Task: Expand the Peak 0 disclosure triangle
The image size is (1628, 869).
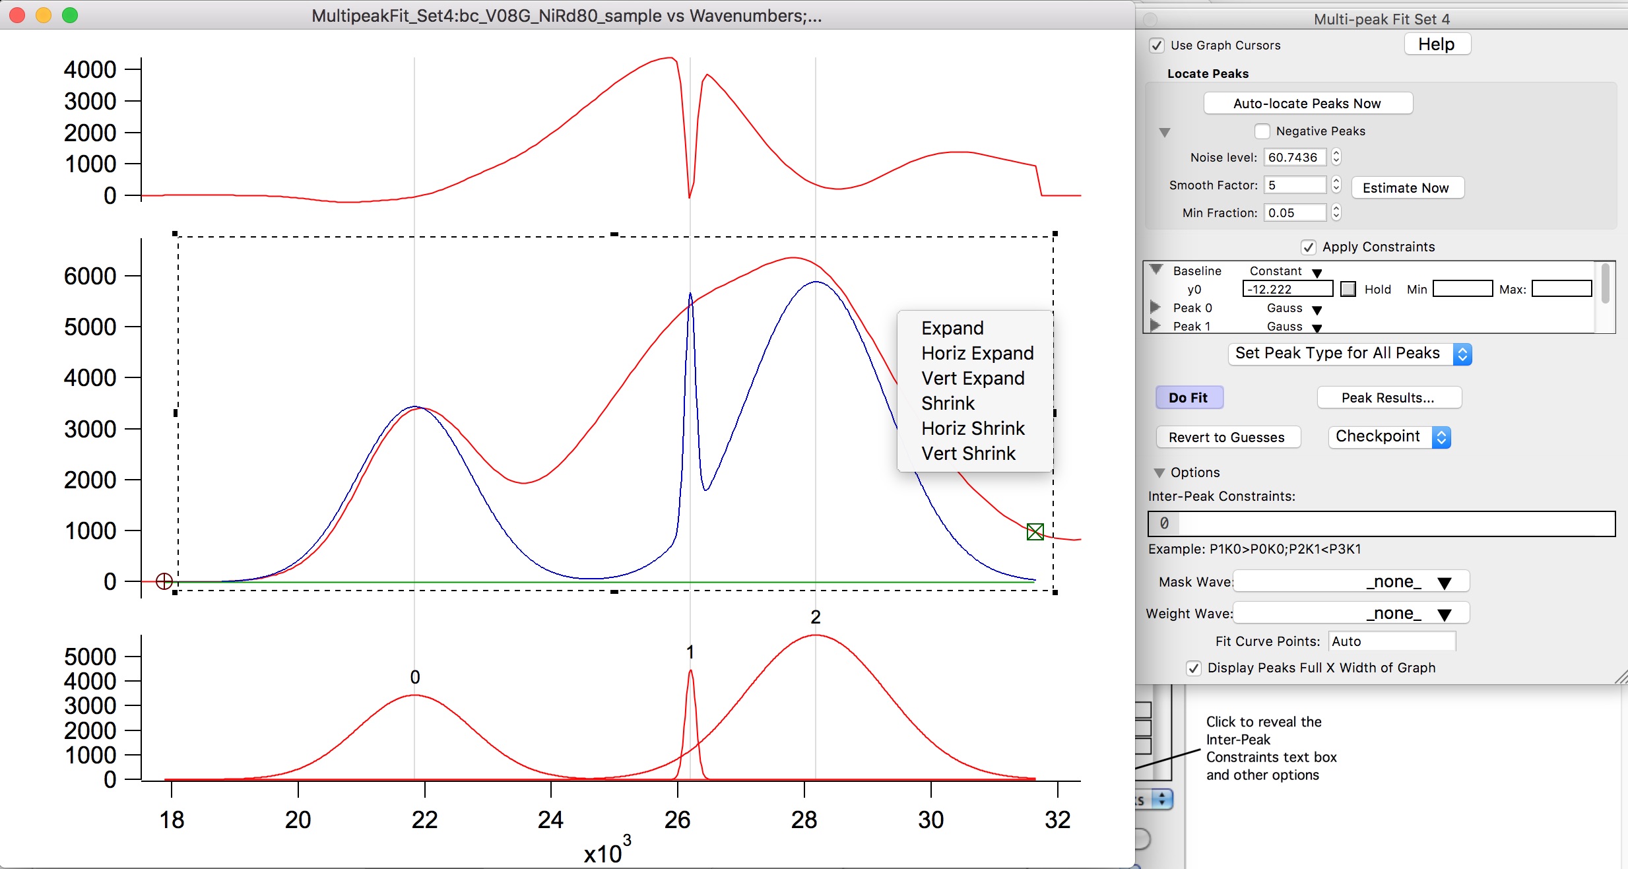Action: pyautogui.click(x=1156, y=307)
